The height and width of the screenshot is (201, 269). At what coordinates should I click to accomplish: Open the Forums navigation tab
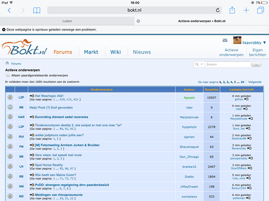pyautogui.click(x=63, y=52)
